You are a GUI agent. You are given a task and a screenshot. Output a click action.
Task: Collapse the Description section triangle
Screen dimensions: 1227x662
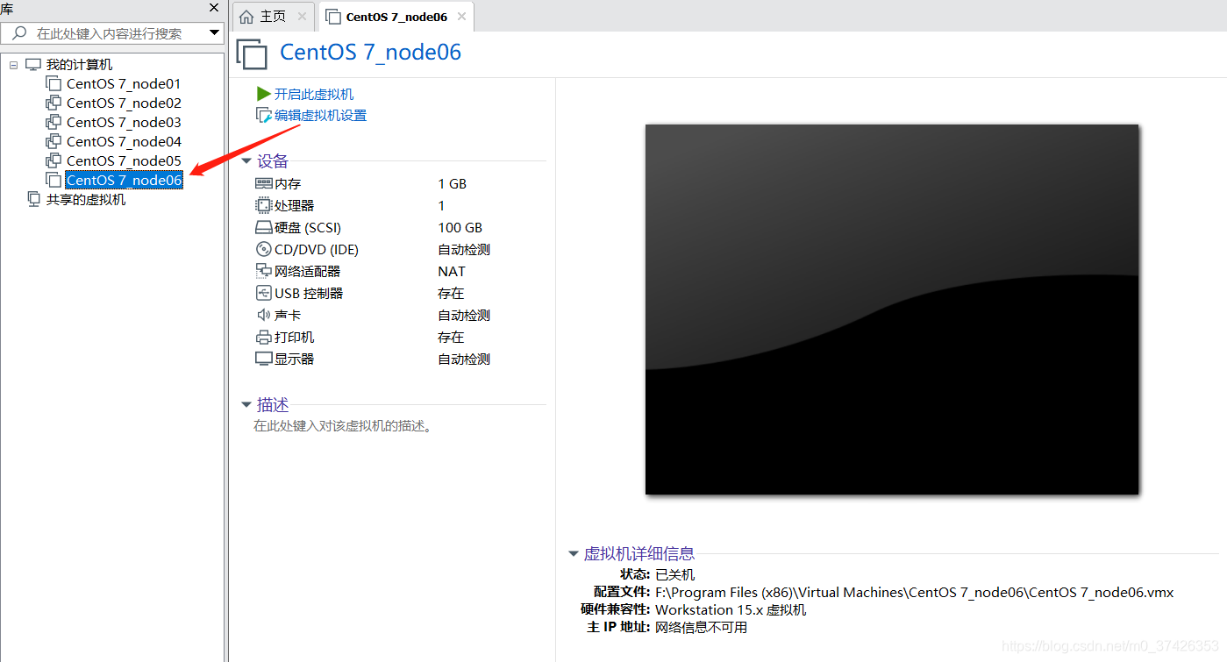(x=246, y=405)
